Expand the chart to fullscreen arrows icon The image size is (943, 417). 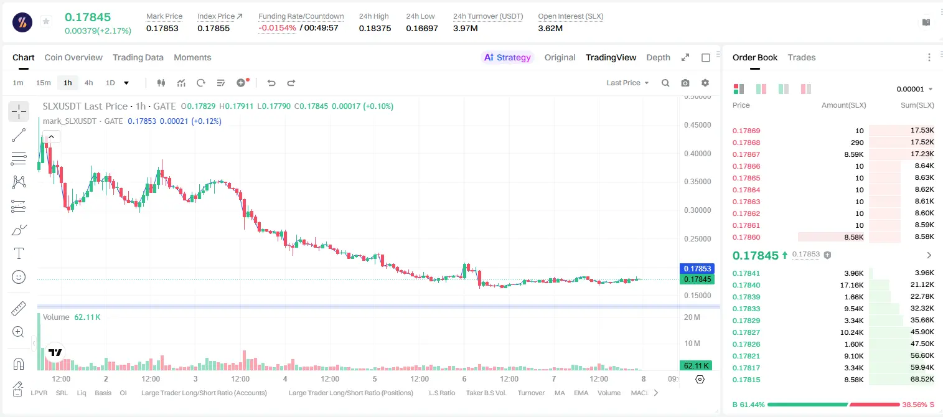pyautogui.click(x=685, y=57)
